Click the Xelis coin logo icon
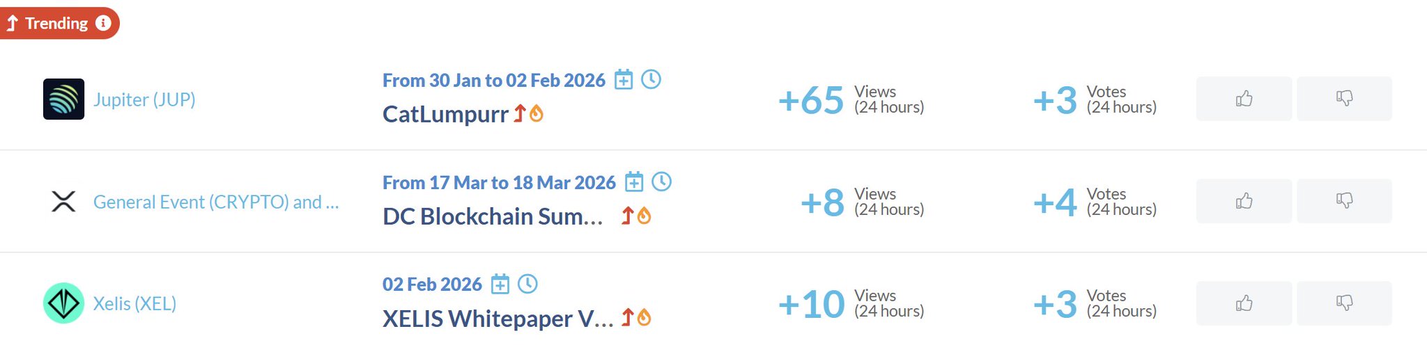1427x361 pixels. (x=63, y=303)
